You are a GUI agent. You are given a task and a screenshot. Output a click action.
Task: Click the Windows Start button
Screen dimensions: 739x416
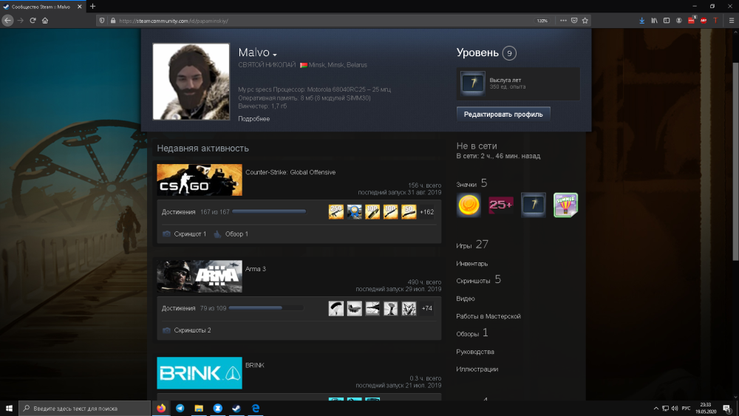9,409
